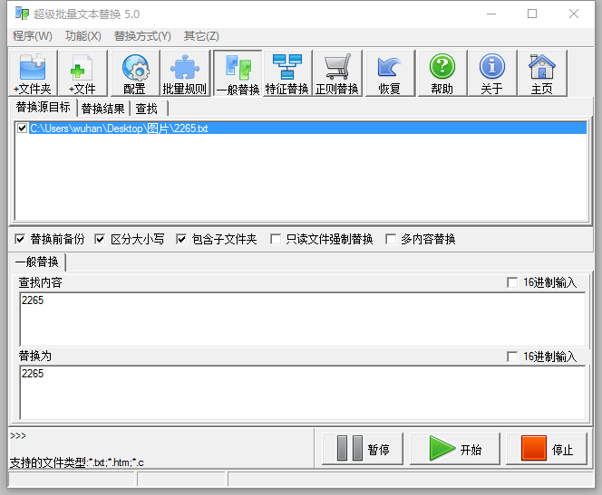The width and height of the screenshot is (602, 495).
Task: Enable 16进制输入 for 查找内容
Action: point(513,282)
